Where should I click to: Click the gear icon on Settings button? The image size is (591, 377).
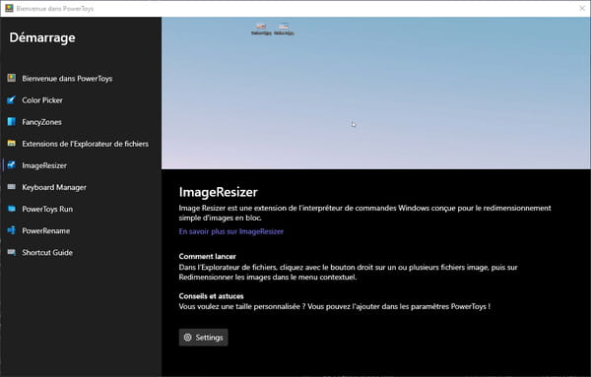coord(188,338)
